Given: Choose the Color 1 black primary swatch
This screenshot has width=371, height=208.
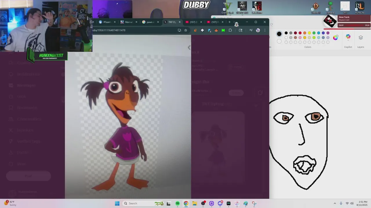Looking at the screenshot, I should pos(279,34).
